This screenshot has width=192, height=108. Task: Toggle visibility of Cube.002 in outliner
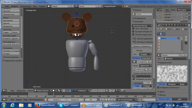181,14
